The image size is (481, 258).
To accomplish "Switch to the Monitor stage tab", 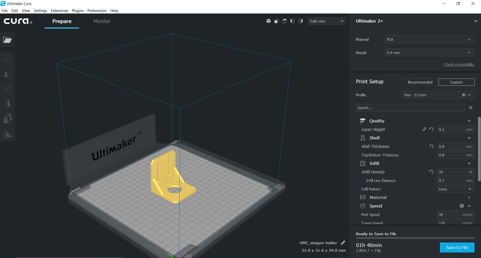I will click(x=102, y=21).
